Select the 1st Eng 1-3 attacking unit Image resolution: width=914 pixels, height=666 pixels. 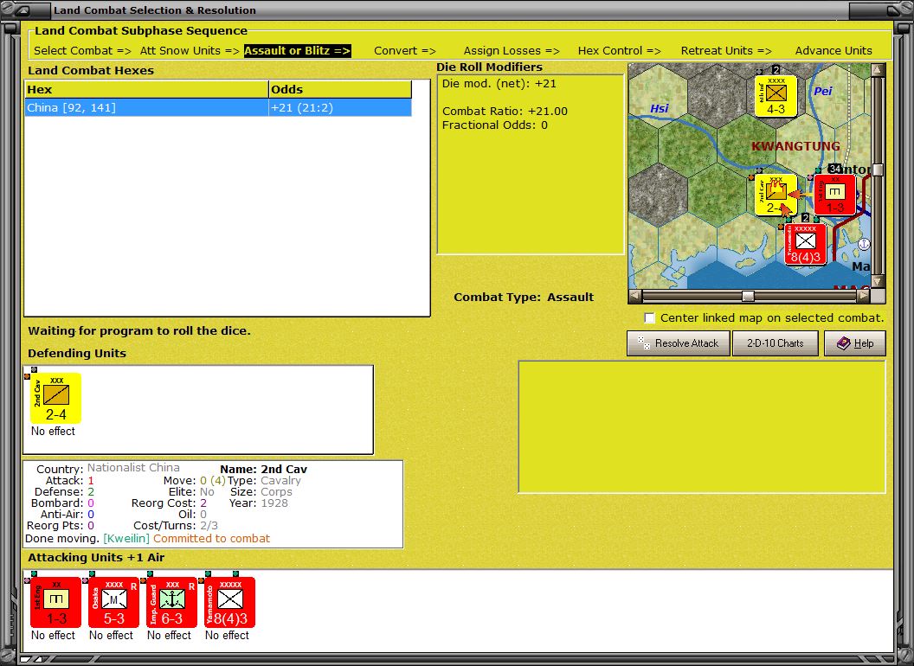point(56,603)
